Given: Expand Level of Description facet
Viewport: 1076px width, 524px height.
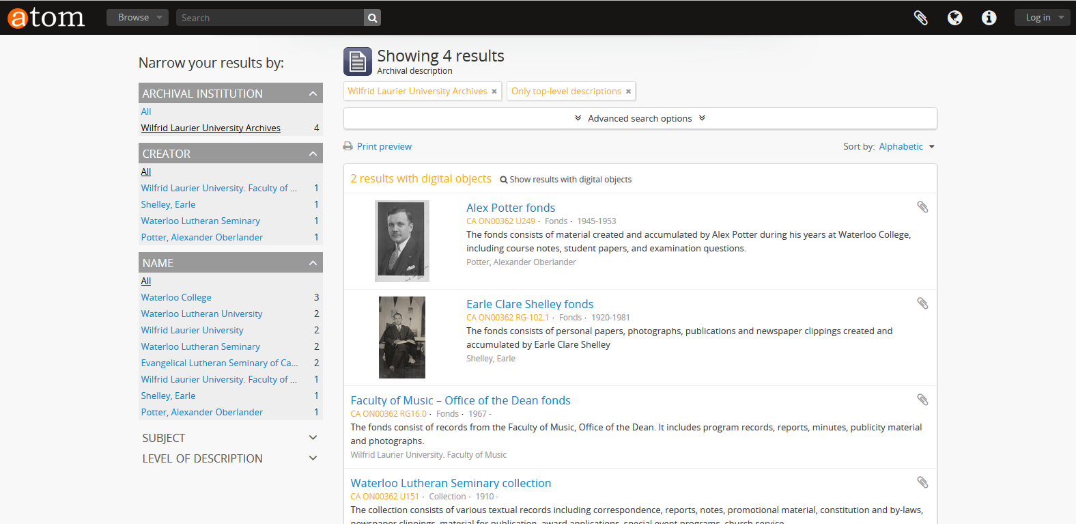Looking at the screenshot, I should (230, 458).
